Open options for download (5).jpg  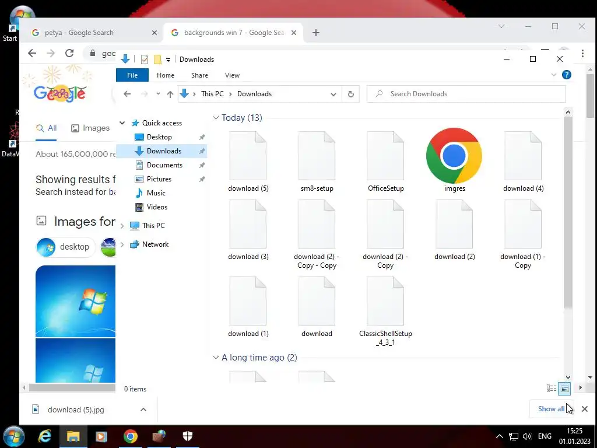[143, 409]
